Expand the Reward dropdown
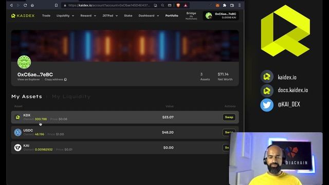The height and width of the screenshot is (185, 329). [x=88, y=15]
